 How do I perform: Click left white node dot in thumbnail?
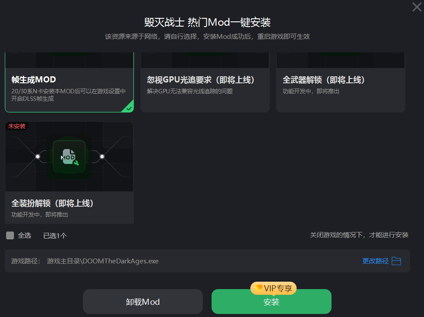coord(38,157)
